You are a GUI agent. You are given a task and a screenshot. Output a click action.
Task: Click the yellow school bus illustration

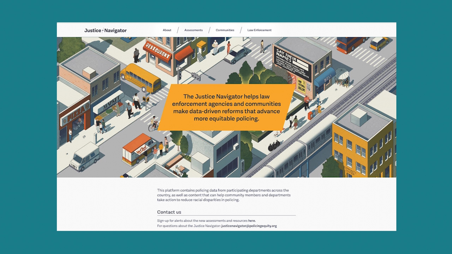click(x=141, y=77)
